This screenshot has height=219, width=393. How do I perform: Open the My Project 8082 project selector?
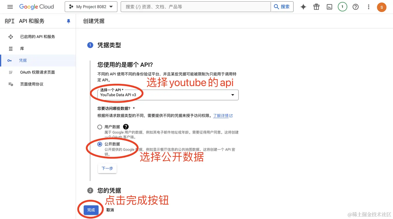pos(91,7)
